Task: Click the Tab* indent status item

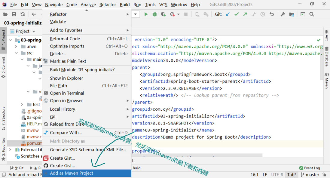Action: (292, 175)
